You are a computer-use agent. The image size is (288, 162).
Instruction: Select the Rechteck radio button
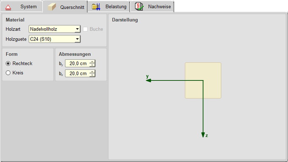click(x=8, y=64)
